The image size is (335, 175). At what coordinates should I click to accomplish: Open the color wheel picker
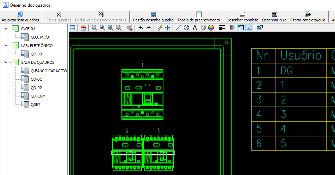click(x=211, y=28)
